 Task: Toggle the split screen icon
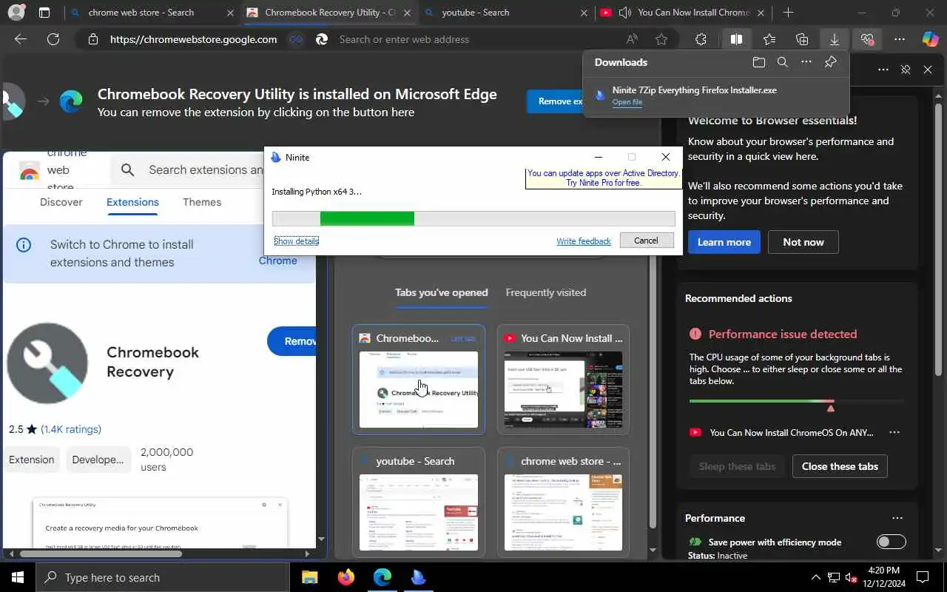pos(736,39)
